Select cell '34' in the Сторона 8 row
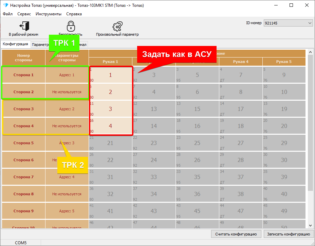Viewport: 315px width, 246px height. click(x=154, y=194)
